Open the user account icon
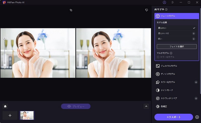The height and width of the screenshot is (123, 201). (x=164, y=2)
